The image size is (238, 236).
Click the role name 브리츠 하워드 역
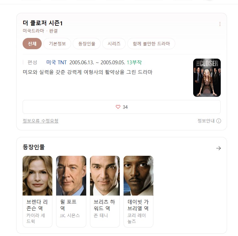[x=104, y=205]
